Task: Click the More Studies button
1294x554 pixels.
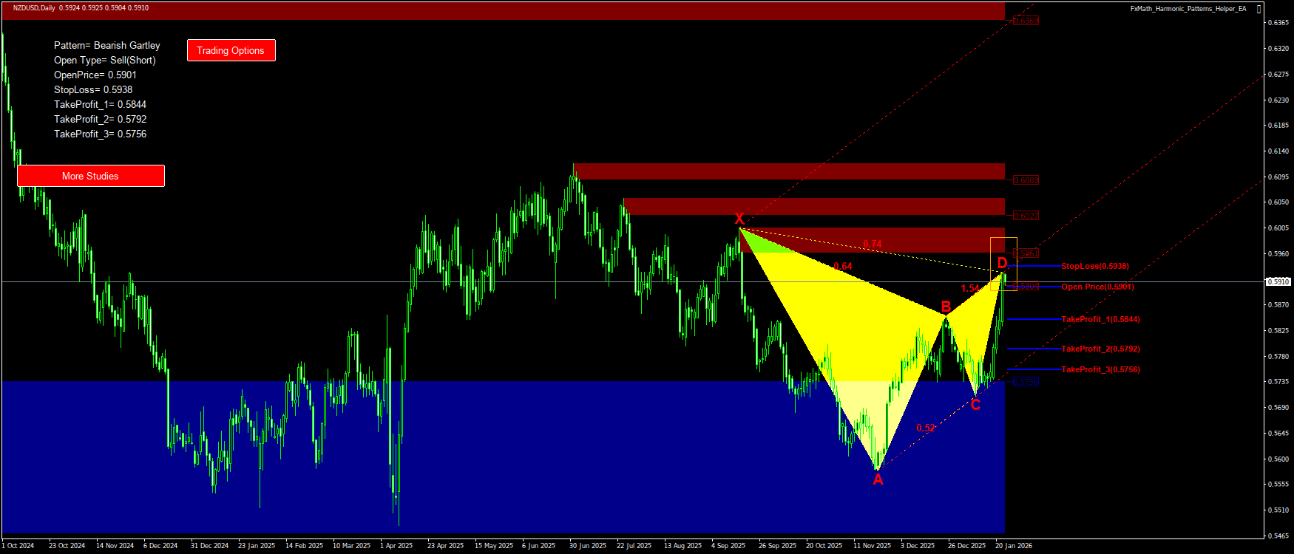Action: (90, 176)
